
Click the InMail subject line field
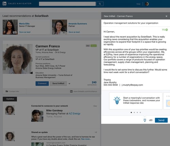[x=136, y=23]
